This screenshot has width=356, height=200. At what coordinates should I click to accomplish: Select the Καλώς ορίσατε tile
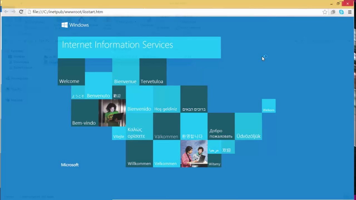pyautogui.click(x=139, y=126)
